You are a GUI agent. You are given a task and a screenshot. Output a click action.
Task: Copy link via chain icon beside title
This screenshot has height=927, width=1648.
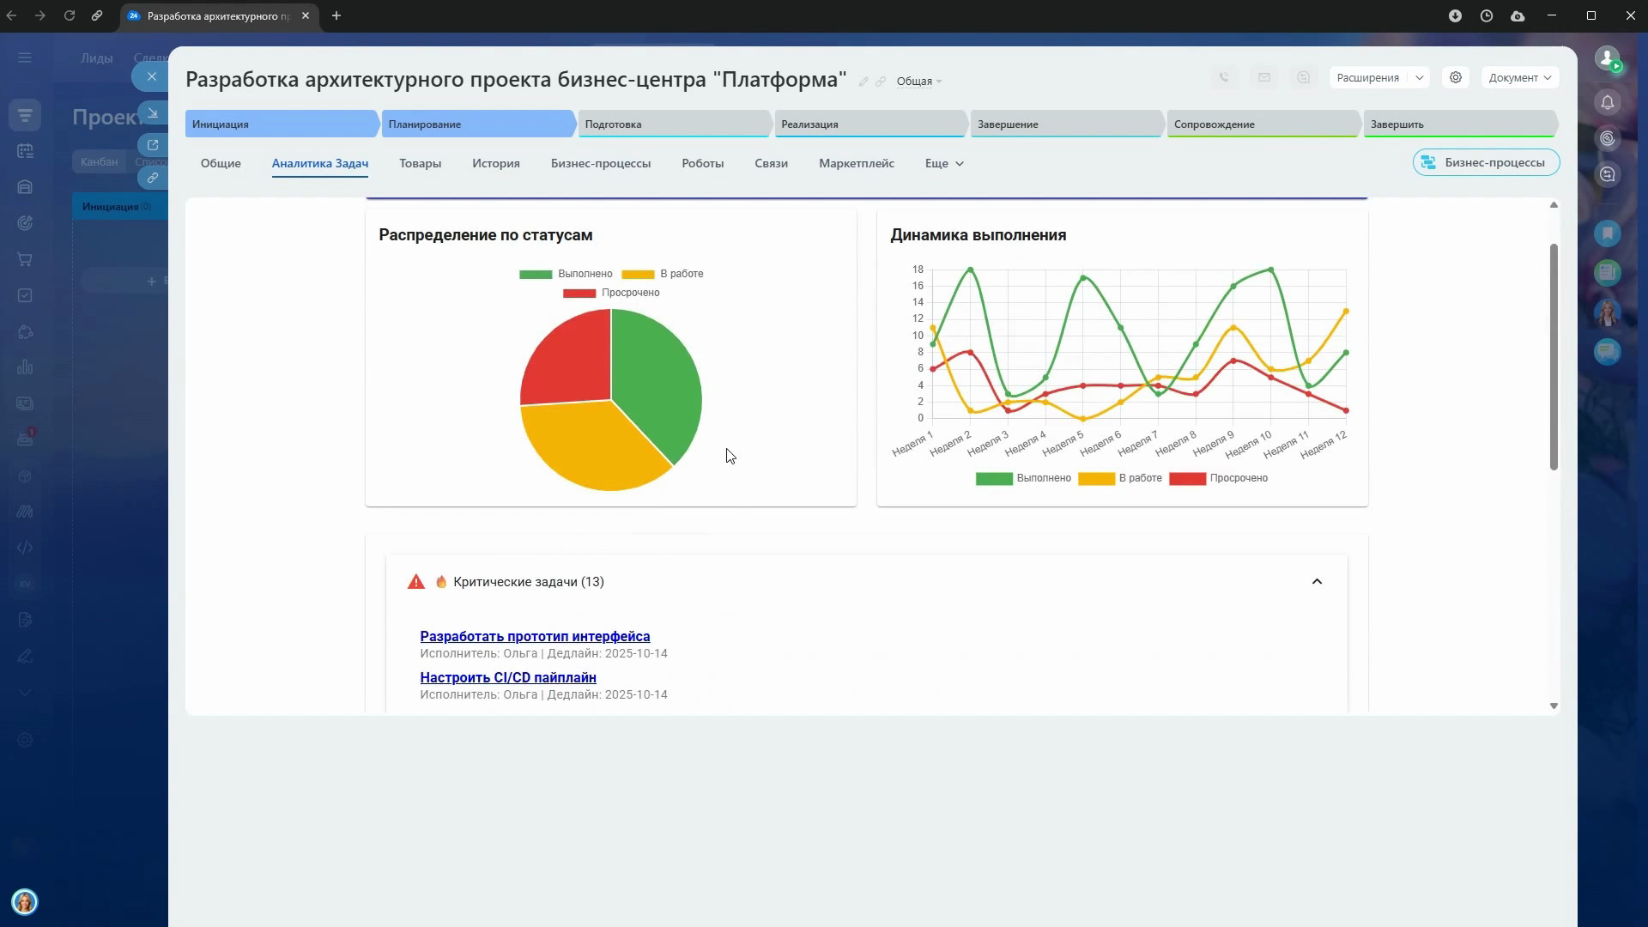(x=881, y=82)
